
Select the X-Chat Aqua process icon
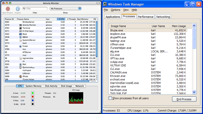(20, 31)
